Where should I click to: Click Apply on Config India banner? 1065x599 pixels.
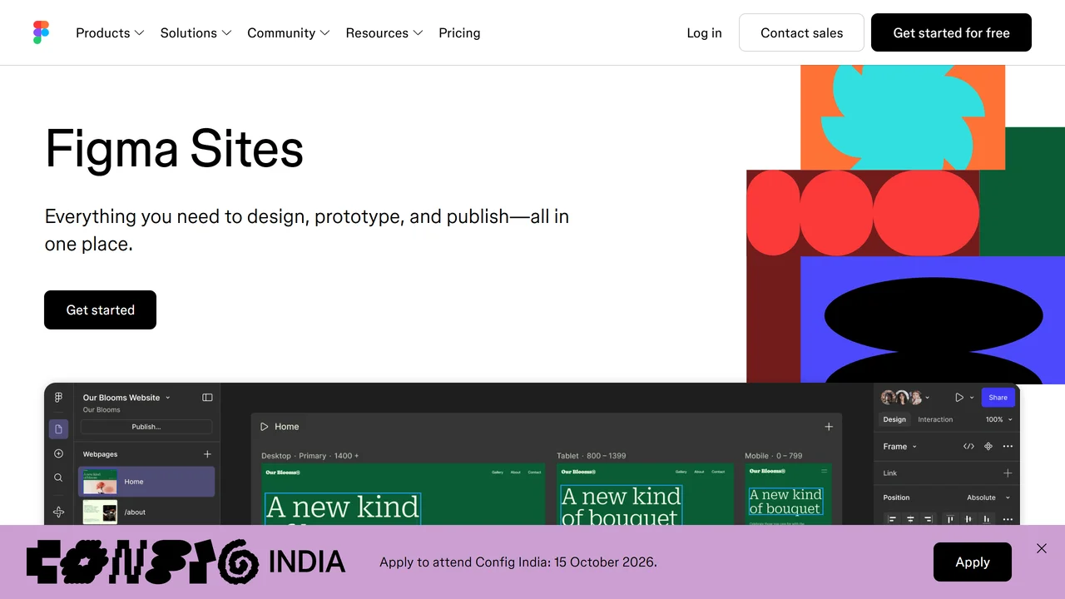(x=972, y=562)
